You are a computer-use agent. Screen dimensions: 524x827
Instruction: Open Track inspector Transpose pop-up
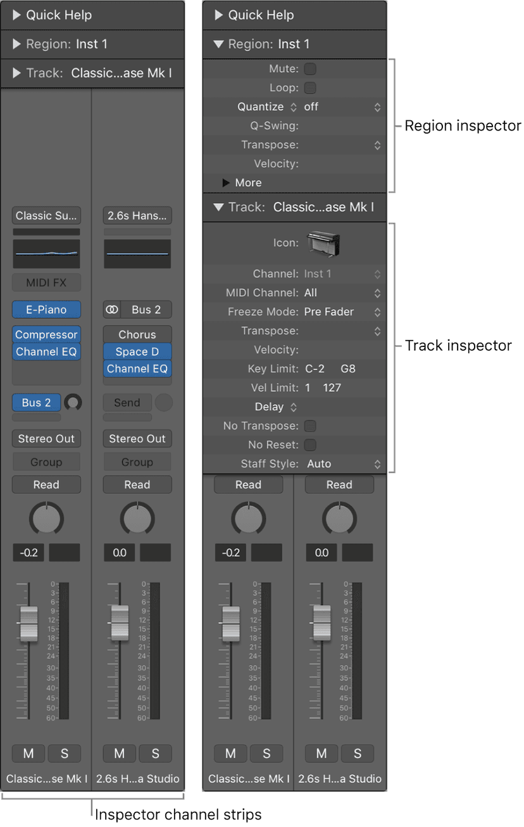pyautogui.click(x=377, y=331)
